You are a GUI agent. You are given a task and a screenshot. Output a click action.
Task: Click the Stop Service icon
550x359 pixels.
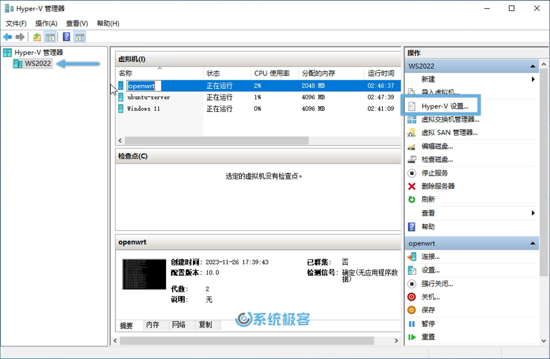411,173
